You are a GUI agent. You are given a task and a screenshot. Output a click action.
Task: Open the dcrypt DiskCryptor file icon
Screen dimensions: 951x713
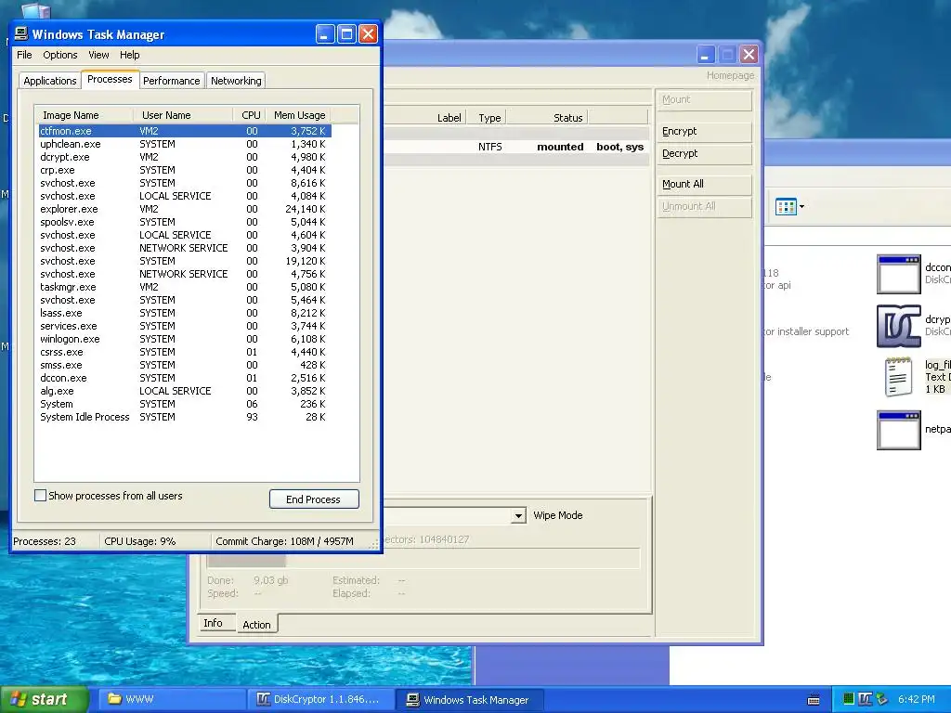(899, 326)
